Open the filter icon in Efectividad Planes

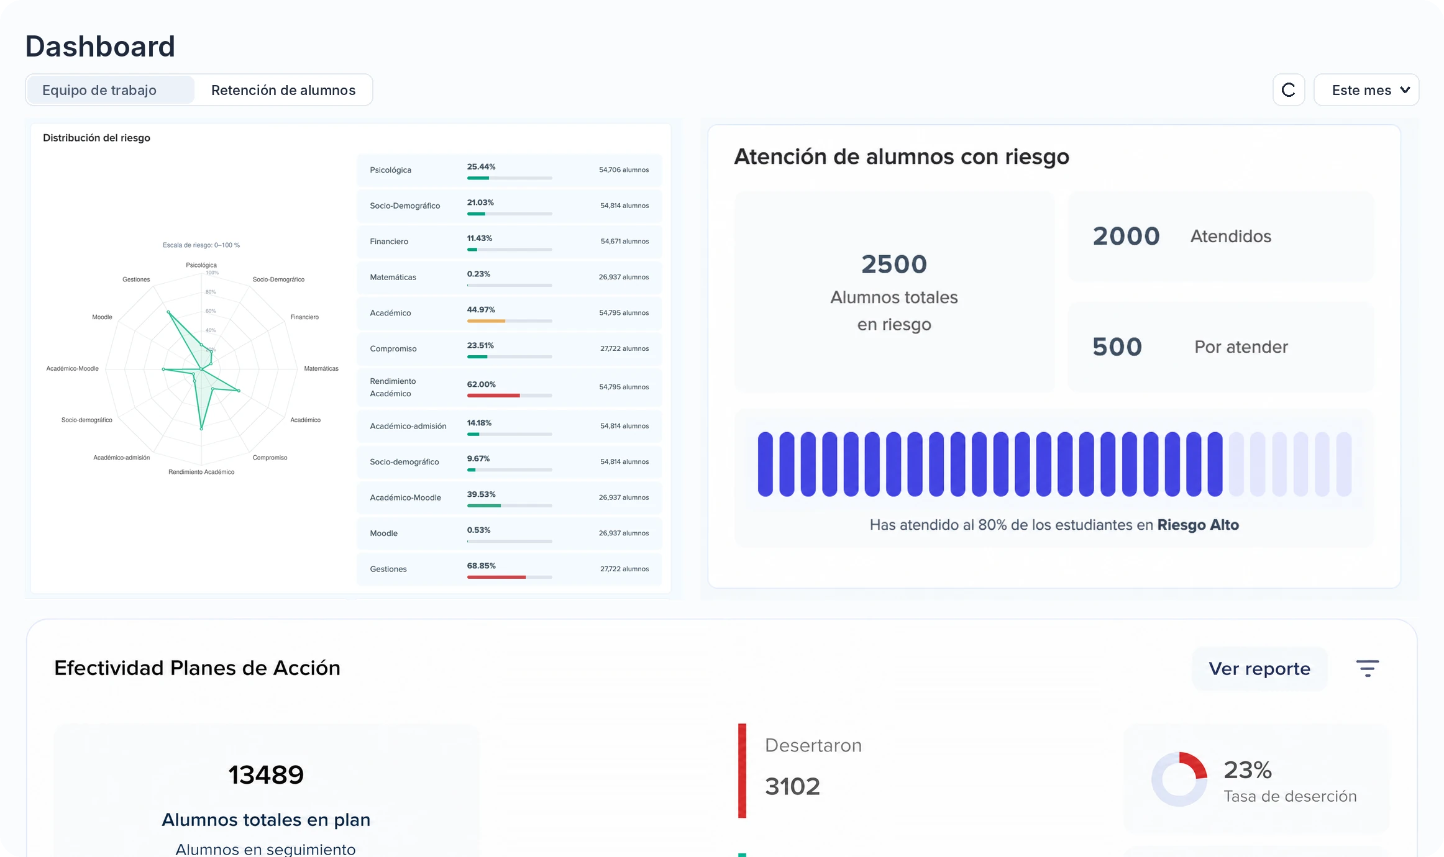(1367, 668)
